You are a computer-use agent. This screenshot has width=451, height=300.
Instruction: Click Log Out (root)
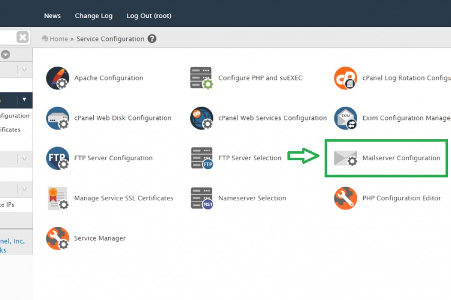tap(149, 16)
